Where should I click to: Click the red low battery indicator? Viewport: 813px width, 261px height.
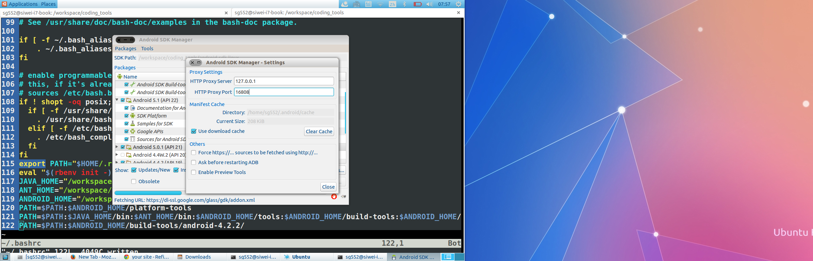click(417, 4)
